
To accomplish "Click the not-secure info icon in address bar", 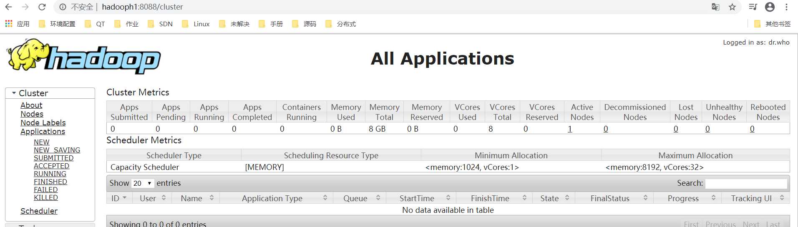I will 63,7.
